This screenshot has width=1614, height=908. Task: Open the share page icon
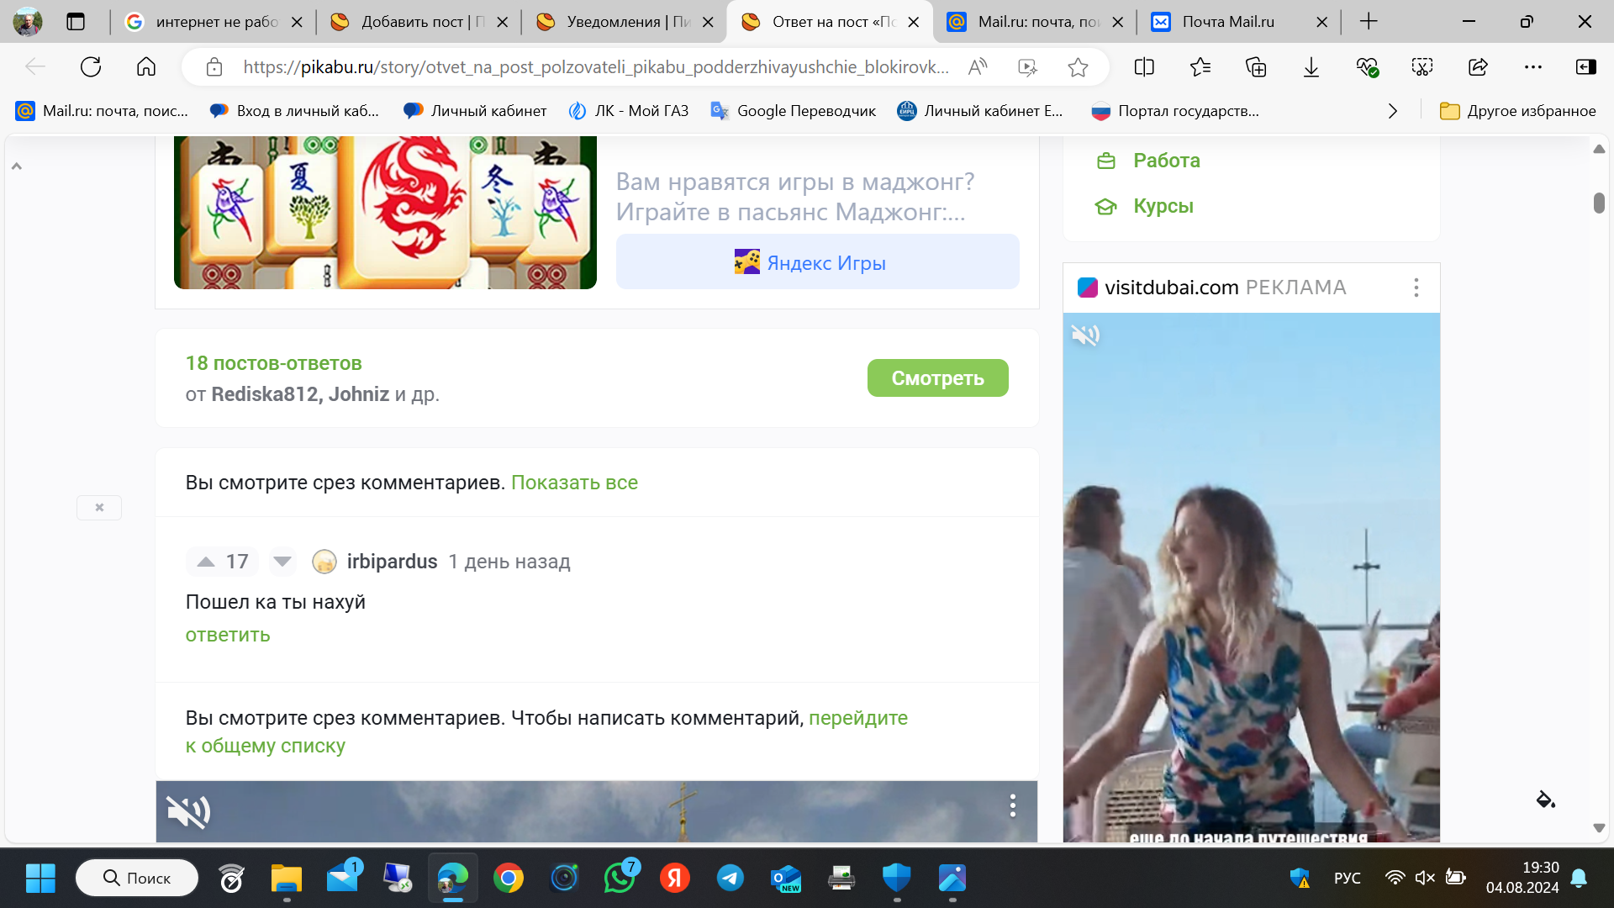(1478, 67)
